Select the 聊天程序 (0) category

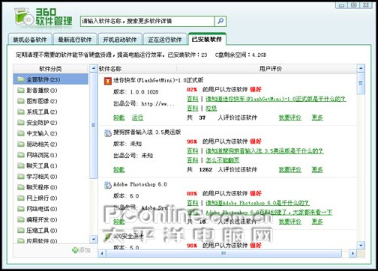51,187
